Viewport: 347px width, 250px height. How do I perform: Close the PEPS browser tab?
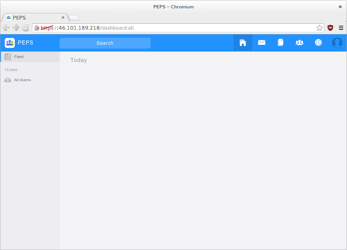(x=63, y=17)
